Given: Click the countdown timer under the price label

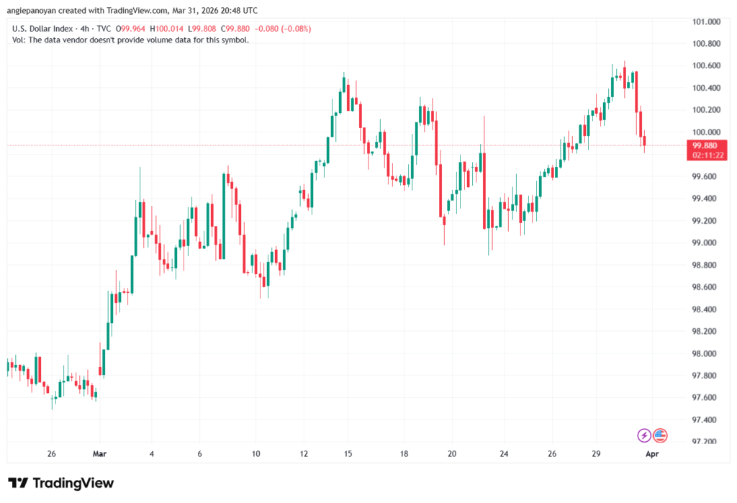Looking at the screenshot, I should (x=707, y=154).
